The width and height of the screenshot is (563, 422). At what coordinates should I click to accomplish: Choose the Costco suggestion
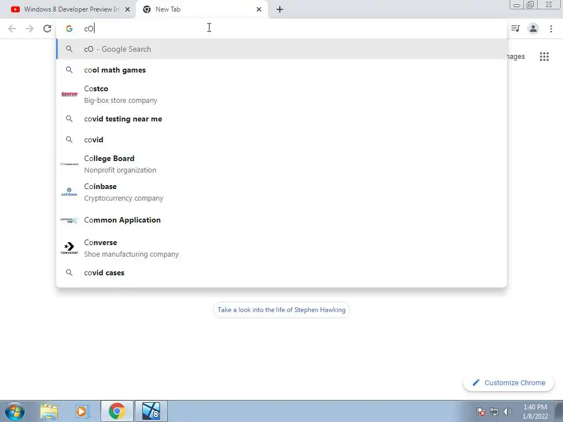click(281, 95)
